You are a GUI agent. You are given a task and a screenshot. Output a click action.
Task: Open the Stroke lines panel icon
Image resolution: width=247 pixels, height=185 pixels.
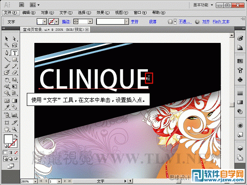coord(240,93)
